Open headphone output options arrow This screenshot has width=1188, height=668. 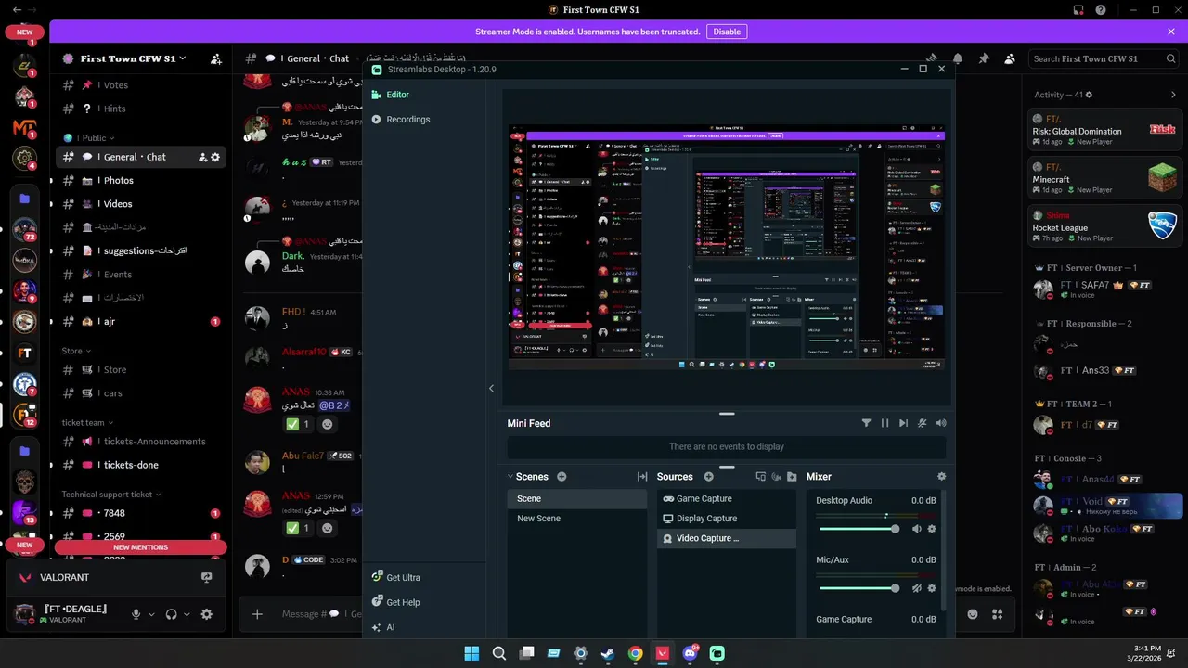coord(187,614)
